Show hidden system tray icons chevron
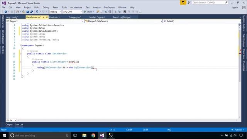 (222, 136)
